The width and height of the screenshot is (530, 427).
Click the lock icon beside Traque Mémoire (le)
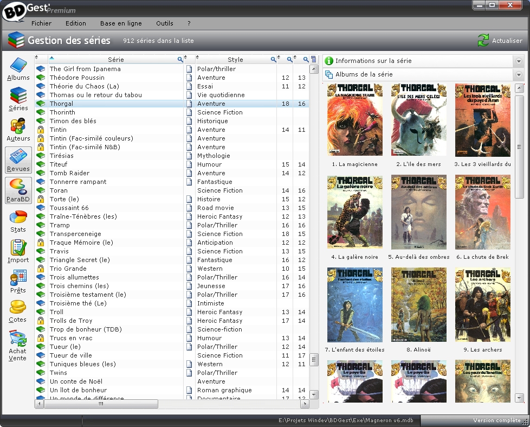tap(41, 243)
